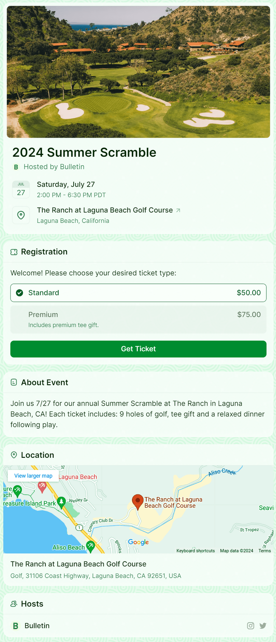Click the green checkmark on the Standard ticket
276x642 pixels.
click(x=20, y=293)
